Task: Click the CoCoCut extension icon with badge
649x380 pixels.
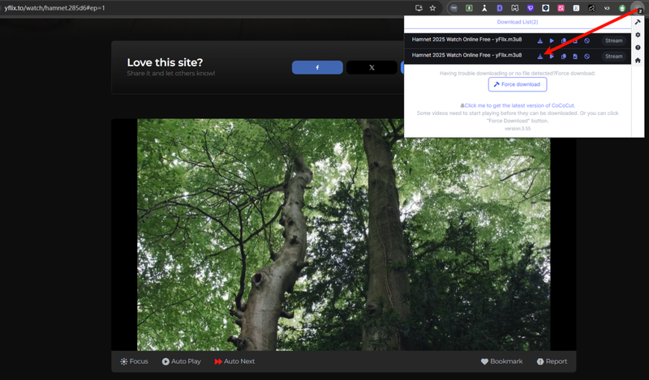Action: (637, 8)
